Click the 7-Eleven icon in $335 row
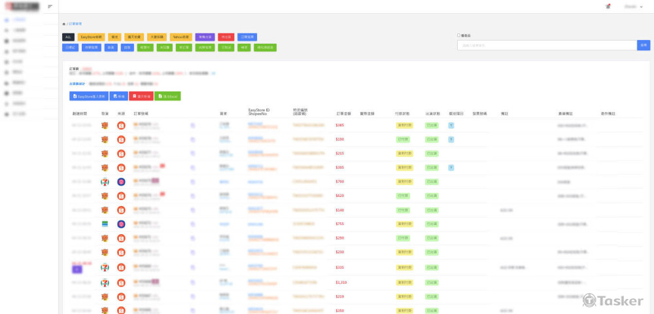Screen dimensions: 654x314 pyautogui.click(x=105, y=268)
